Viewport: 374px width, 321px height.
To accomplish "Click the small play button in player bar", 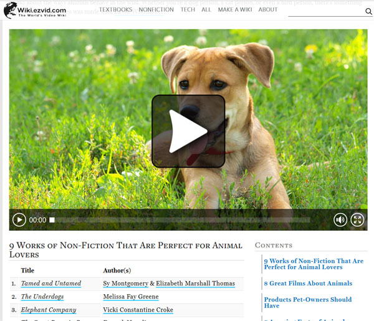I will click(x=19, y=219).
